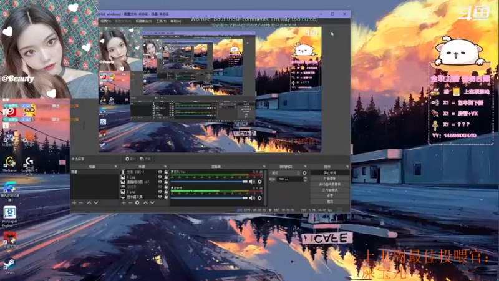Viewport: 499px width, 281px height.
Task: Open the 渐变 transition type dropdown
Action: tap(286, 173)
